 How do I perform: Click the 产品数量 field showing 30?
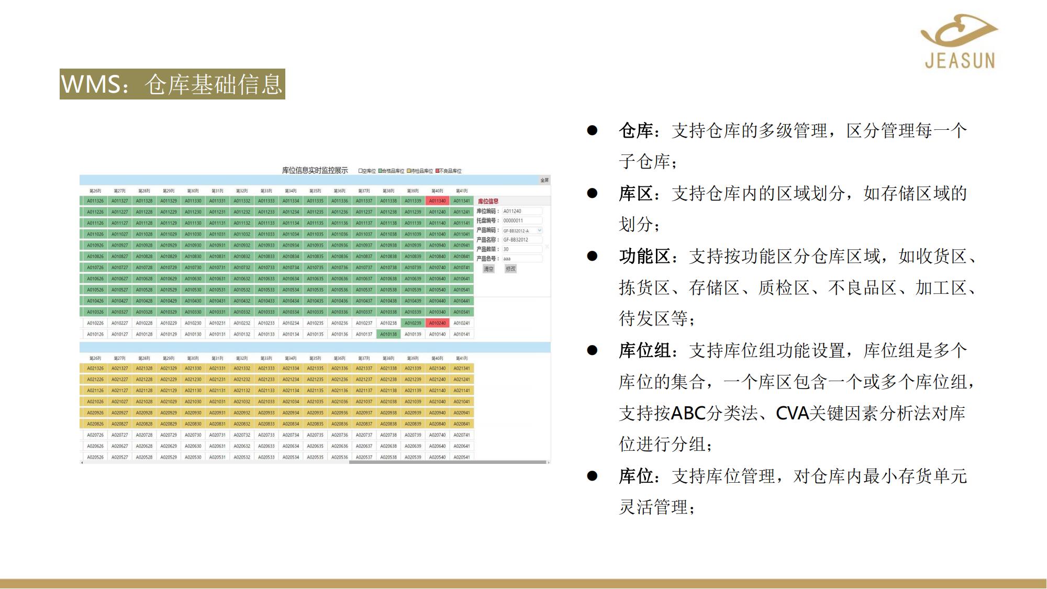[522, 249]
